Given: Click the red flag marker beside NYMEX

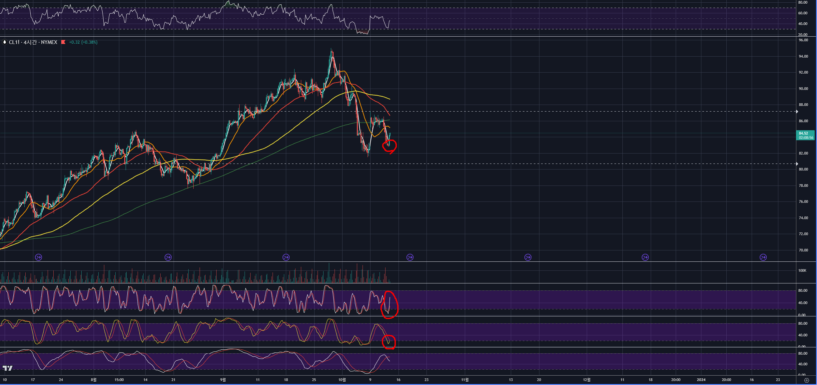Looking at the screenshot, I should (x=63, y=42).
